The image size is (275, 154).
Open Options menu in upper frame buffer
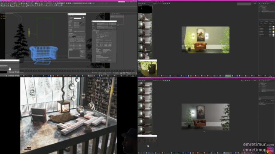162,2
